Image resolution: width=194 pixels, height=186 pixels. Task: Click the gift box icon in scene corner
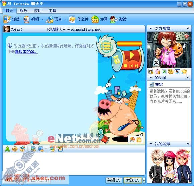click(132, 140)
